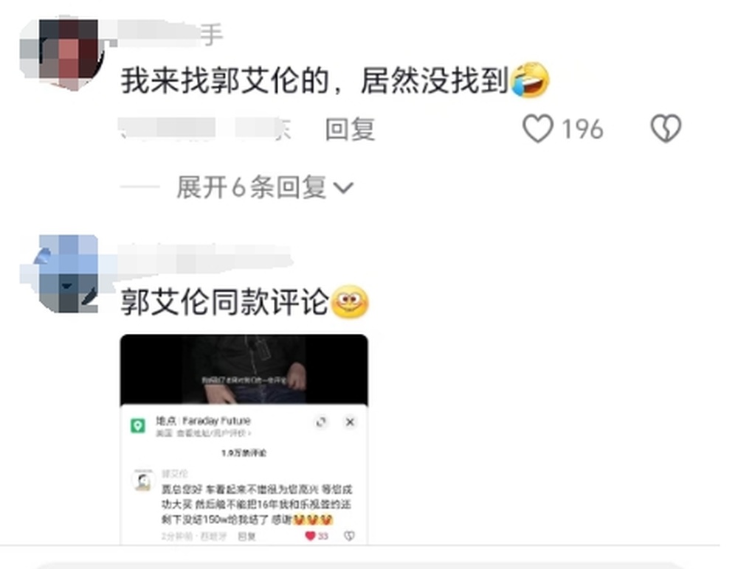Viewport: 738px width, 569px height.
Task: Open the 地点 Faraday Future location title
Action: (x=204, y=421)
